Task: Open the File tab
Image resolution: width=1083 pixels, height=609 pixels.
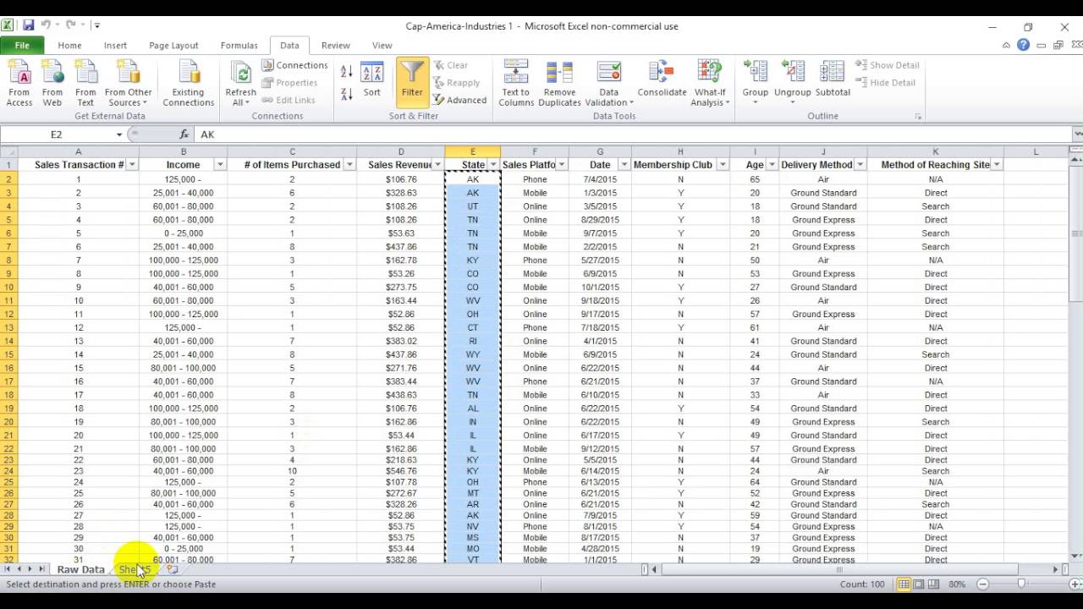Action: [x=22, y=46]
